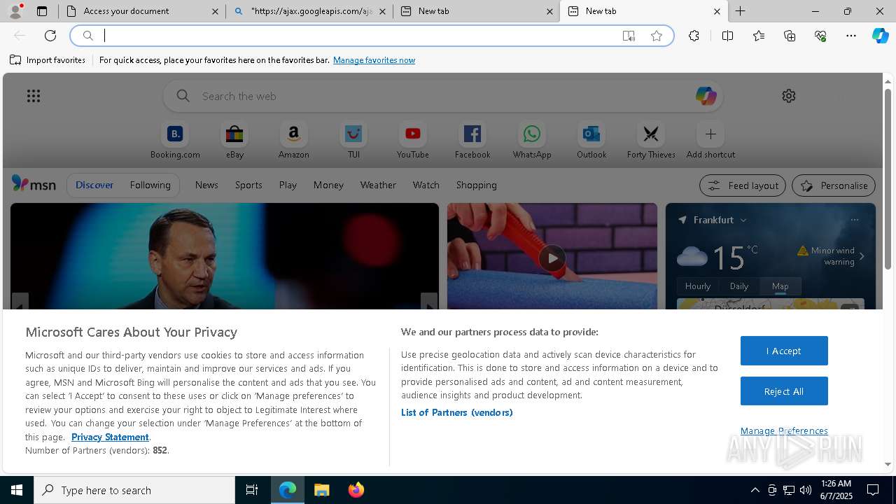896x504 pixels.
Task: Open File Explorer from the taskbar
Action: [x=322, y=490]
